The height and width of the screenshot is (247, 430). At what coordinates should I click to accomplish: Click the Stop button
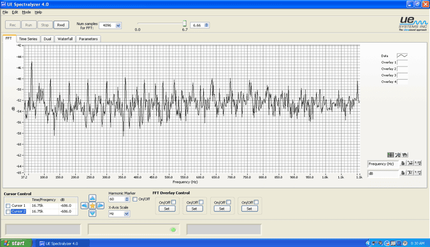pos(45,25)
